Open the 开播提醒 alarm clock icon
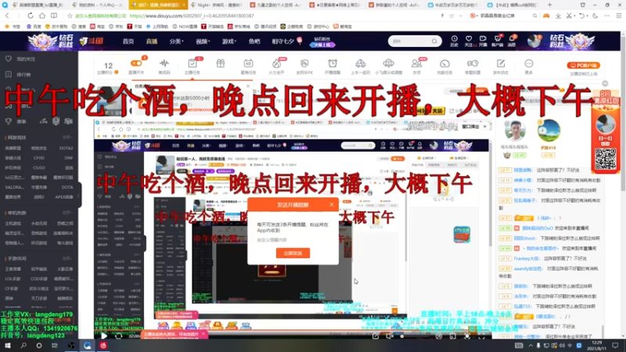 [x=332, y=63]
